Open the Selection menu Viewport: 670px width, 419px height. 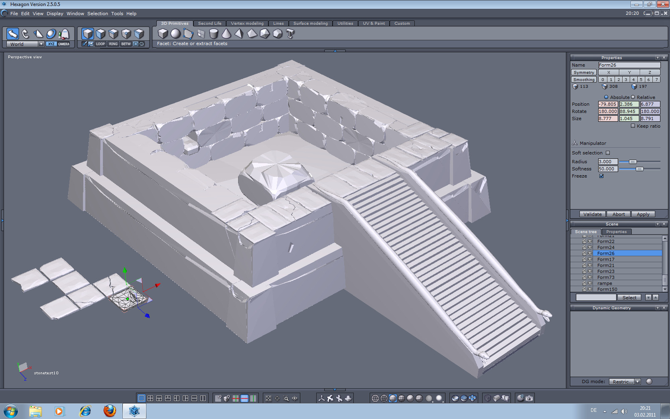[97, 14]
